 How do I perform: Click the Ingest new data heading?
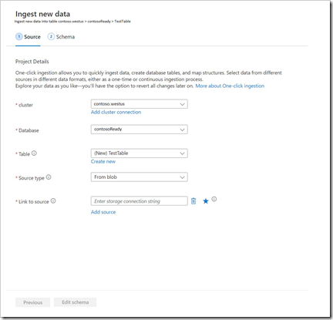[42, 14]
